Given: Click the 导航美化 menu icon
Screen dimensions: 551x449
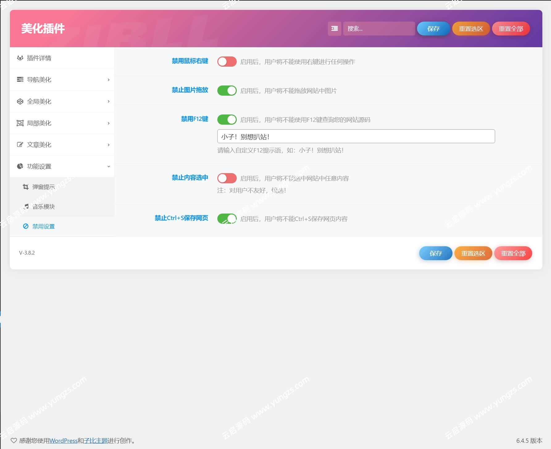Looking at the screenshot, I should [x=20, y=80].
